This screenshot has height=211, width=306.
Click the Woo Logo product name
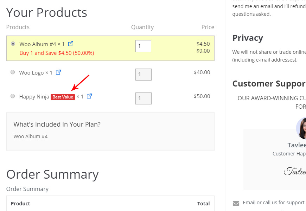click(x=31, y=73)
